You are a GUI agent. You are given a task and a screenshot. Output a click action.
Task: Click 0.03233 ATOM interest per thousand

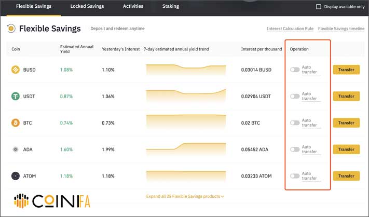click(256, 177)
